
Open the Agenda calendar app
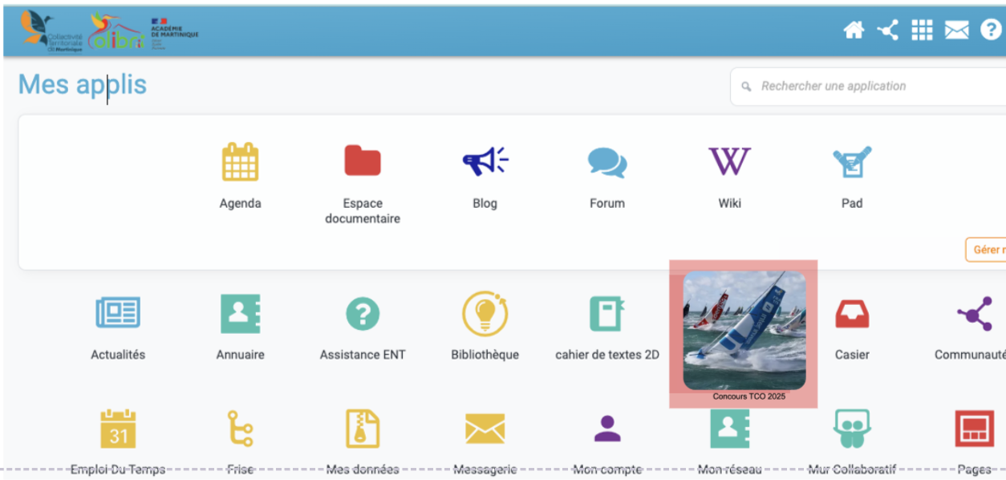pos(240,162)
